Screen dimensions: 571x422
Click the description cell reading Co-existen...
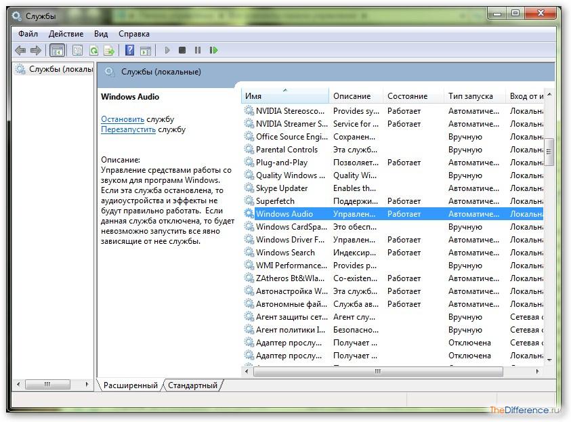pyautogui.click(x=356, y=278)
